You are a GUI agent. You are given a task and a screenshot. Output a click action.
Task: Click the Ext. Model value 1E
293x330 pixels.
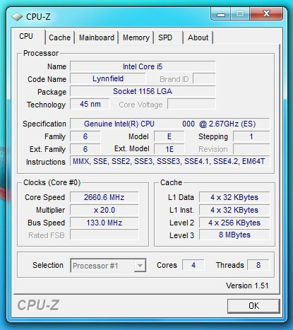click(x=169, y=149)
